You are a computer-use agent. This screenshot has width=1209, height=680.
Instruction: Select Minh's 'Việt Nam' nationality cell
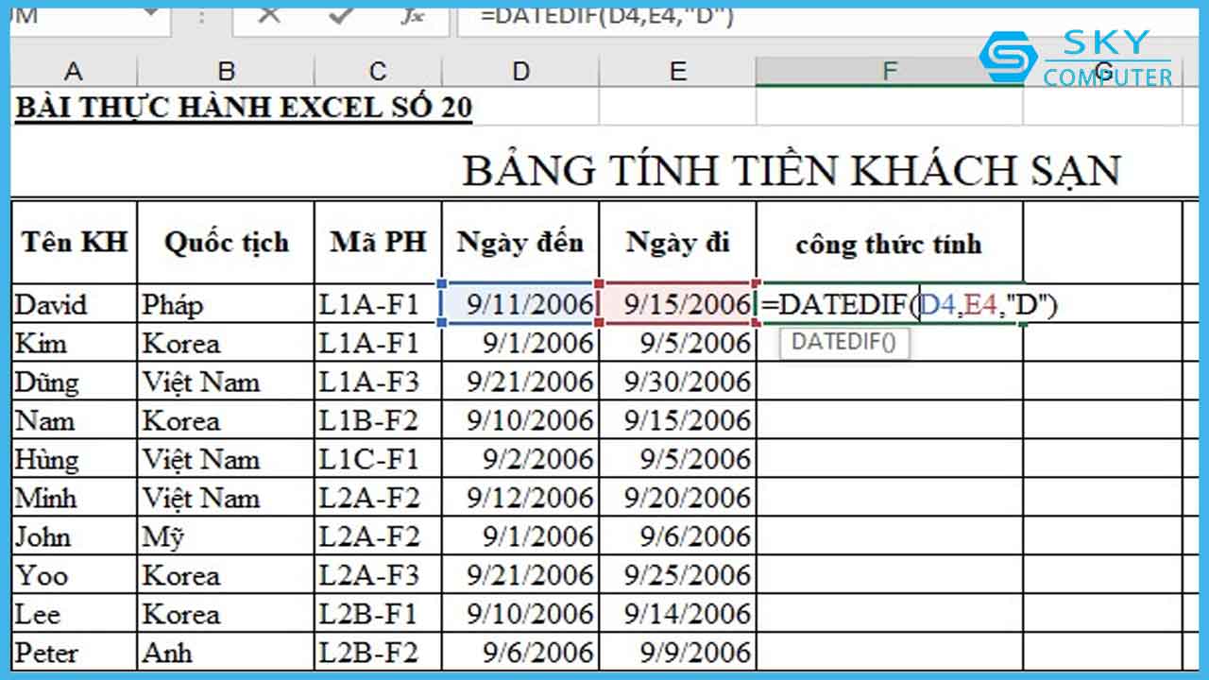226,498
